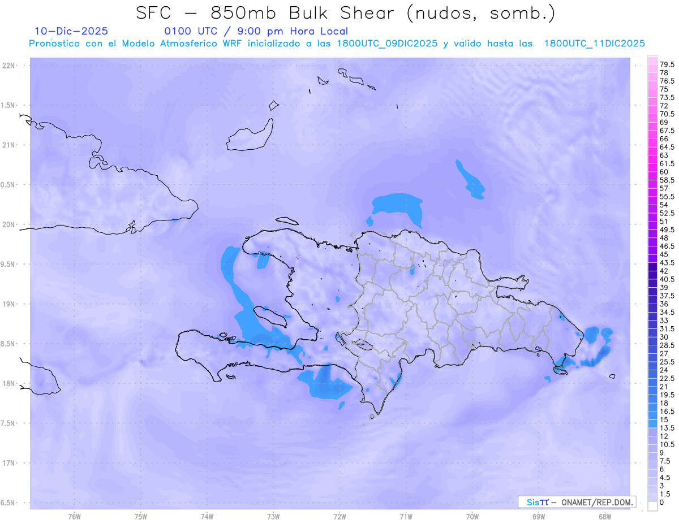This screenshot has width=679, height=524.
Task: Click the "13.5" value on the color scale
Action: pos(667,428)
